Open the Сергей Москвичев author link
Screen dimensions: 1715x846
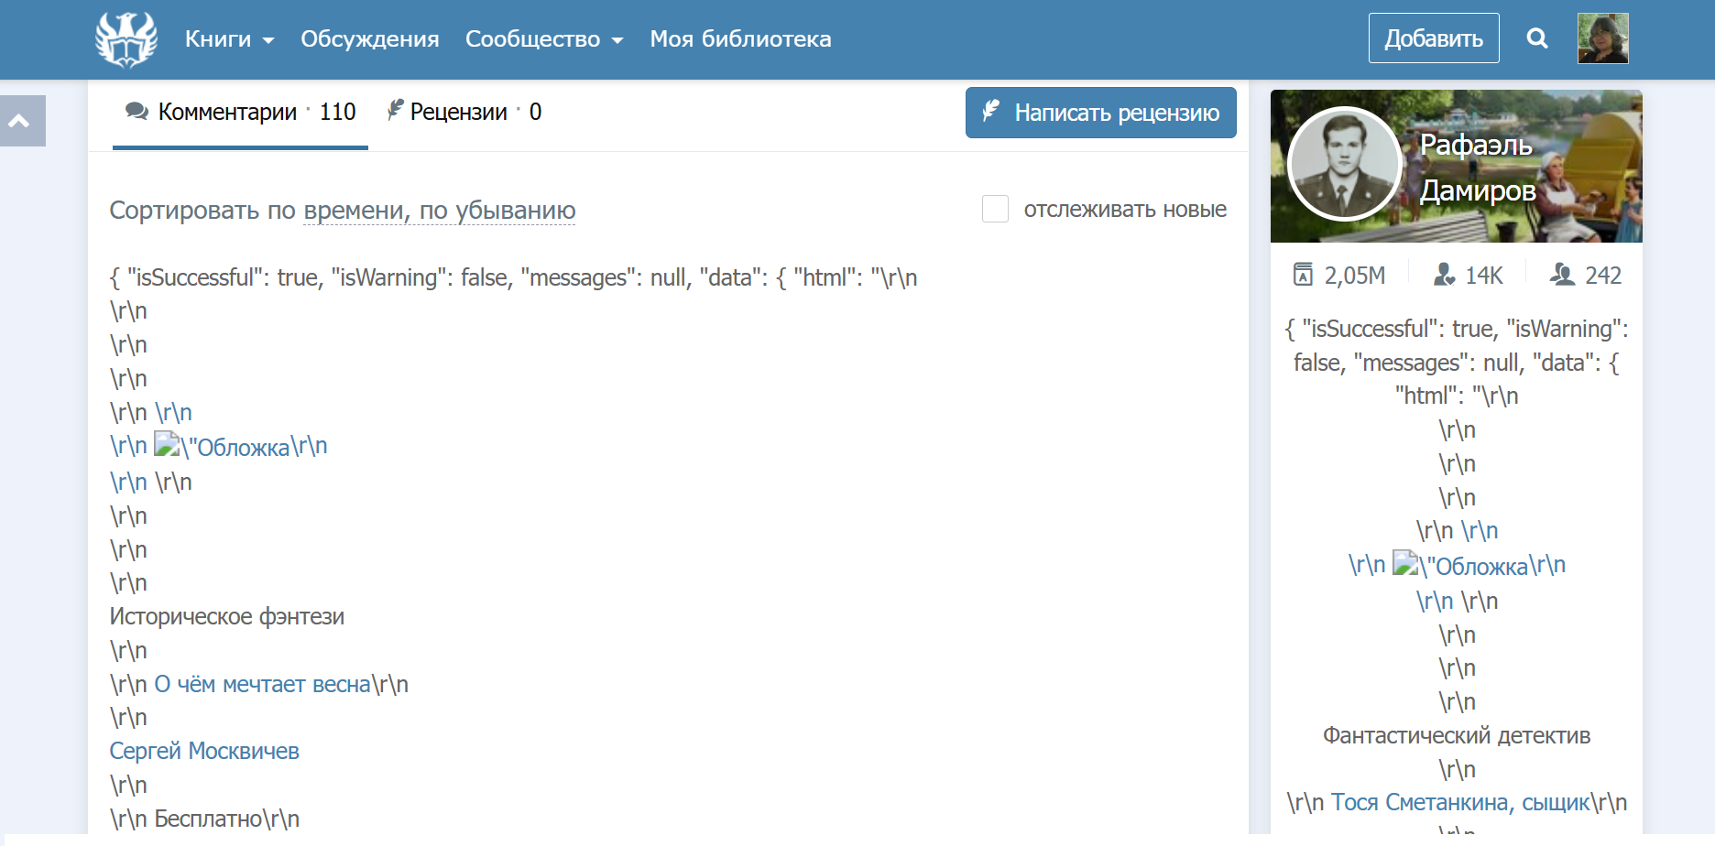204,751
